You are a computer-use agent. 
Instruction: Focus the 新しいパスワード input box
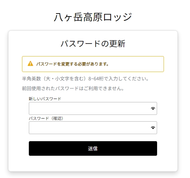pos(93,108)
